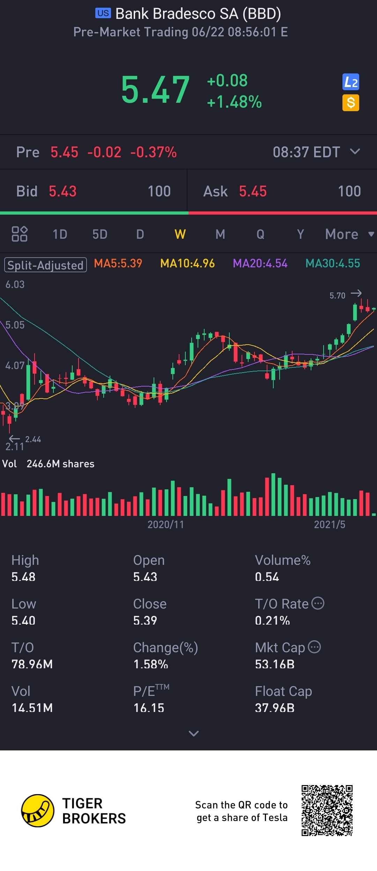Tap the Float Cap 37.96B value
The width and height of the screenshot is (377, 871).
tap(275, 708)
